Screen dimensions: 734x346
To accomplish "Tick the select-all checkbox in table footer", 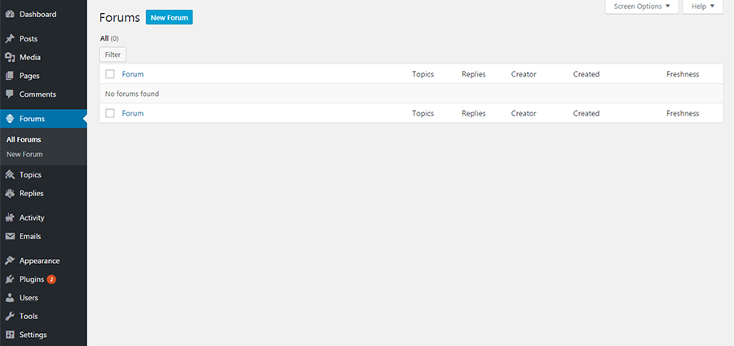I will click(x=110, y=113).
